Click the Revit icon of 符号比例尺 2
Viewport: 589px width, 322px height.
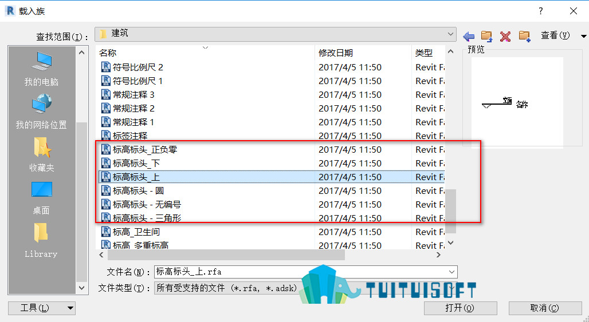(106, 67)
